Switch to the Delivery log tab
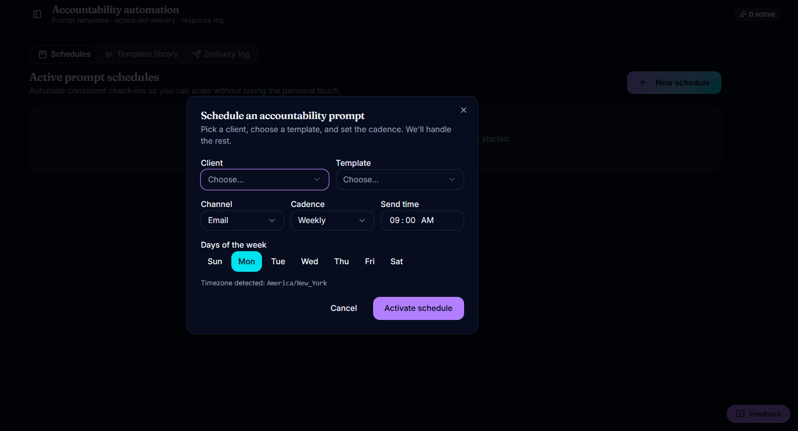Viewport: 798px width, 431px height. 221,54
